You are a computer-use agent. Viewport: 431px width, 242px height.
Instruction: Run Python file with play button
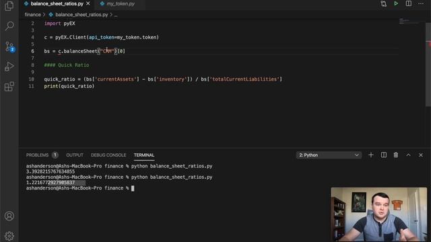pyautogui.click(x=396, y=3)
